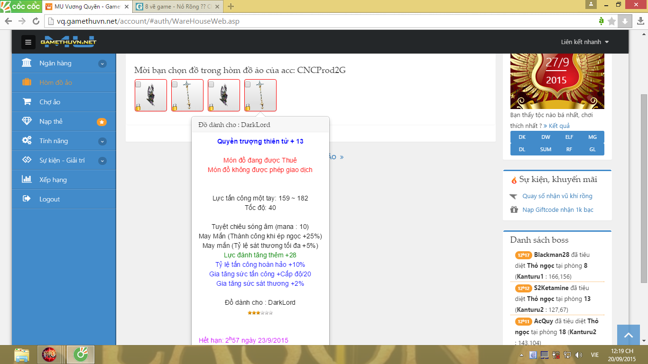Click the browser back arrow
The height and width of the screenshot is (364, 648).
coord(8,21)
